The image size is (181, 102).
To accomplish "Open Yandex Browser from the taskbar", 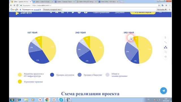I will (x=40, y=100).
